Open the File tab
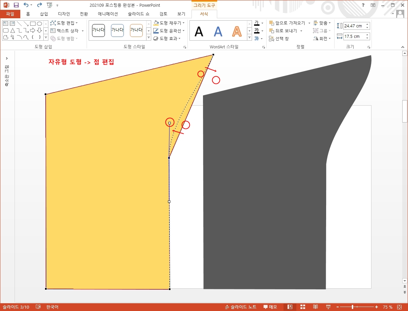The image size is (408, 311). click(x=10, y=14)
